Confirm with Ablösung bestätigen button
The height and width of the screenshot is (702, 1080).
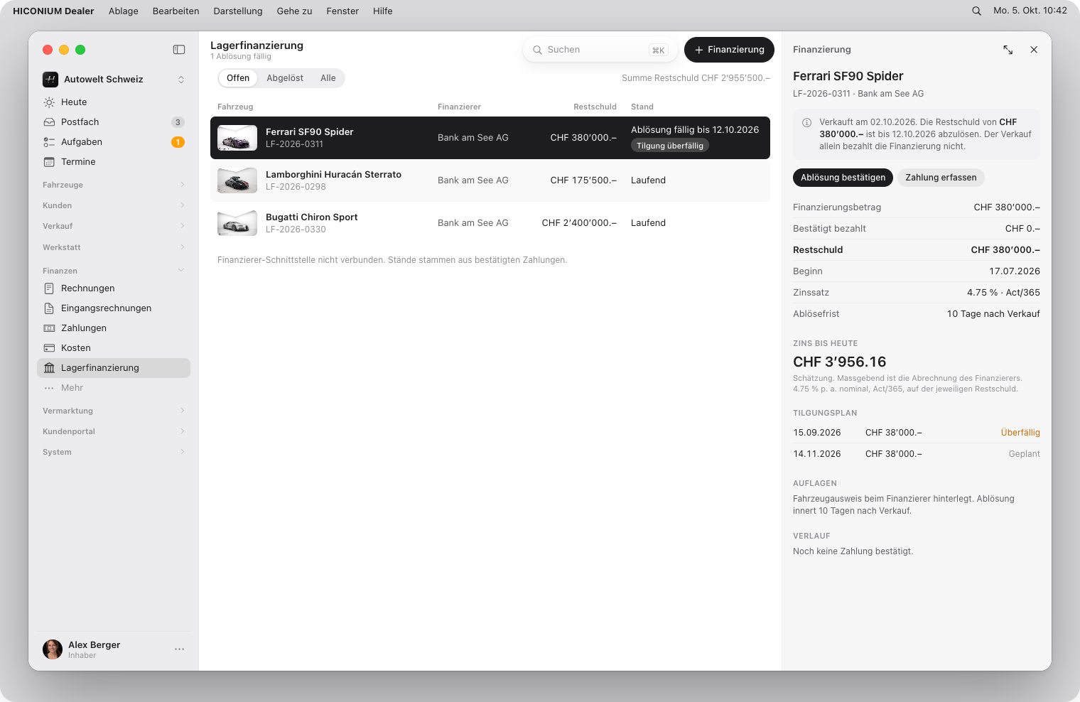pyautogui.click(x=843, y=178)
